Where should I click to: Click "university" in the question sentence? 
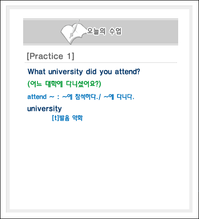pos(66,72)
